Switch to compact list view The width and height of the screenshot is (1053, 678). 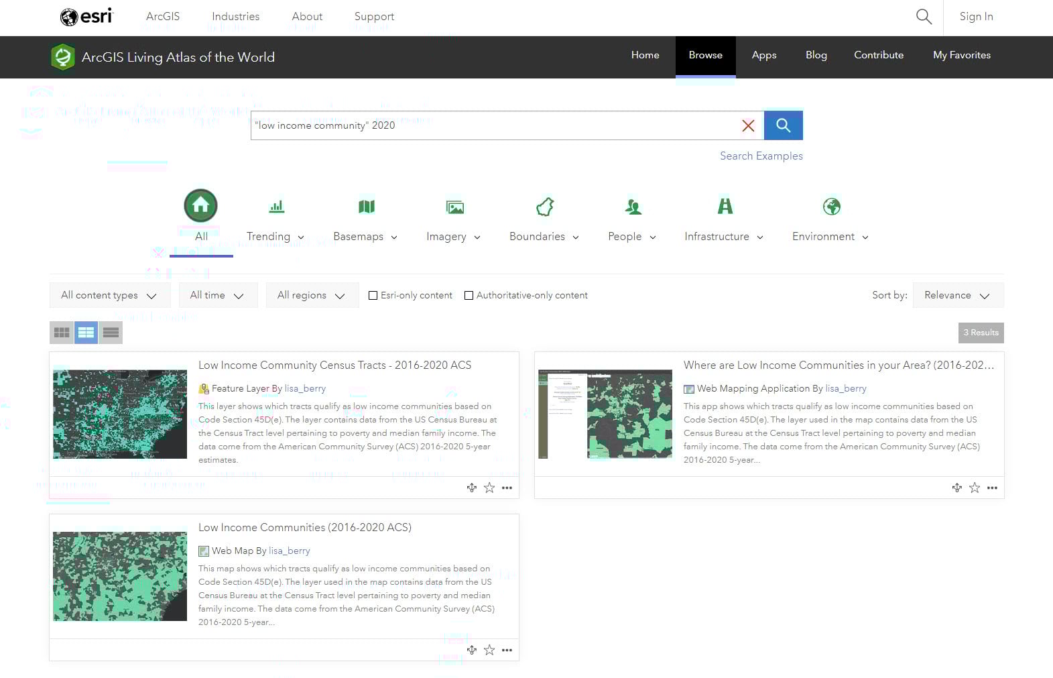coord(111,333)
